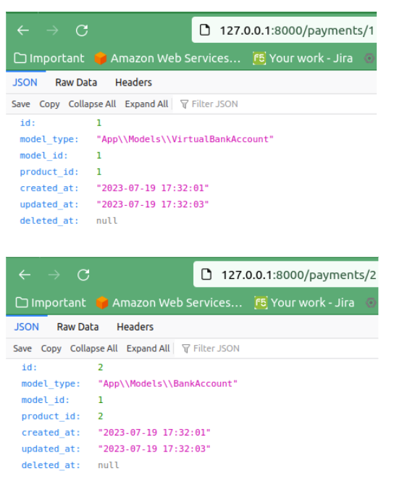Expand All in the bottom JSON viewer

(148, 349)
